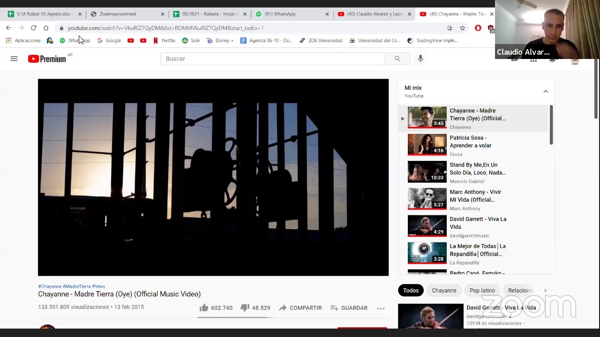The width and height of the screenshot is (600, 337).
Task: Close the Zoeempowement tab
Action: [163, 14]
